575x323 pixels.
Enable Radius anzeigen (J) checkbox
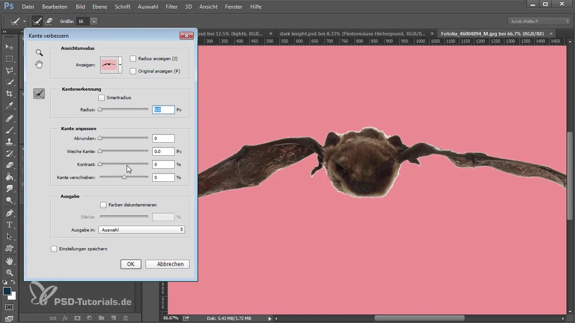[x=133, y=59]
